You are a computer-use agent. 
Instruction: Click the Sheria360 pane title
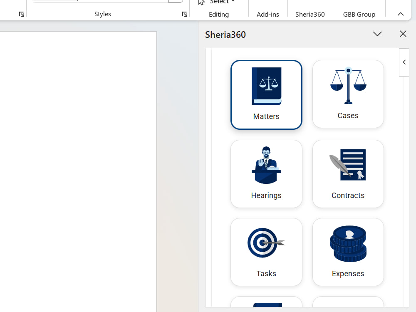[x=225, y=35]
